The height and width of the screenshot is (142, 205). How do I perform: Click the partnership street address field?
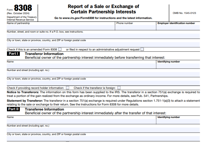[103, 36]
